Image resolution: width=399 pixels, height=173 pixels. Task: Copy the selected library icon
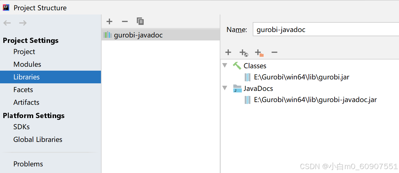coord(140,21)
